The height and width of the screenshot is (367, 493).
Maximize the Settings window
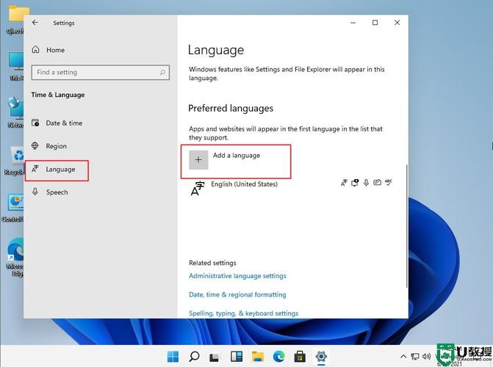pyautogui.click(x=375, y=23)
